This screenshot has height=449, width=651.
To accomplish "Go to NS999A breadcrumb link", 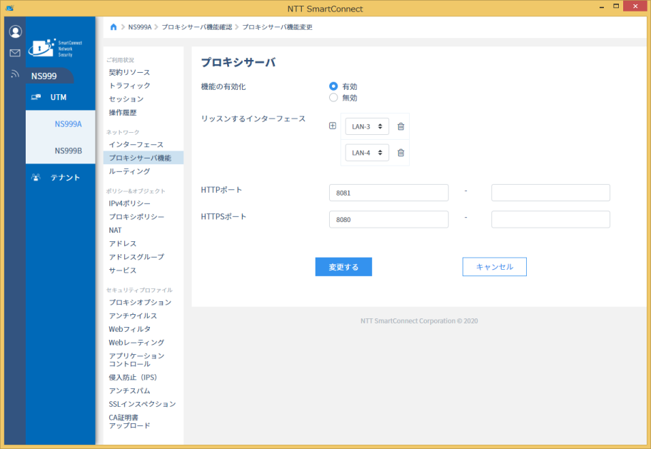I will pyautogui.click(x=139, y=27).
